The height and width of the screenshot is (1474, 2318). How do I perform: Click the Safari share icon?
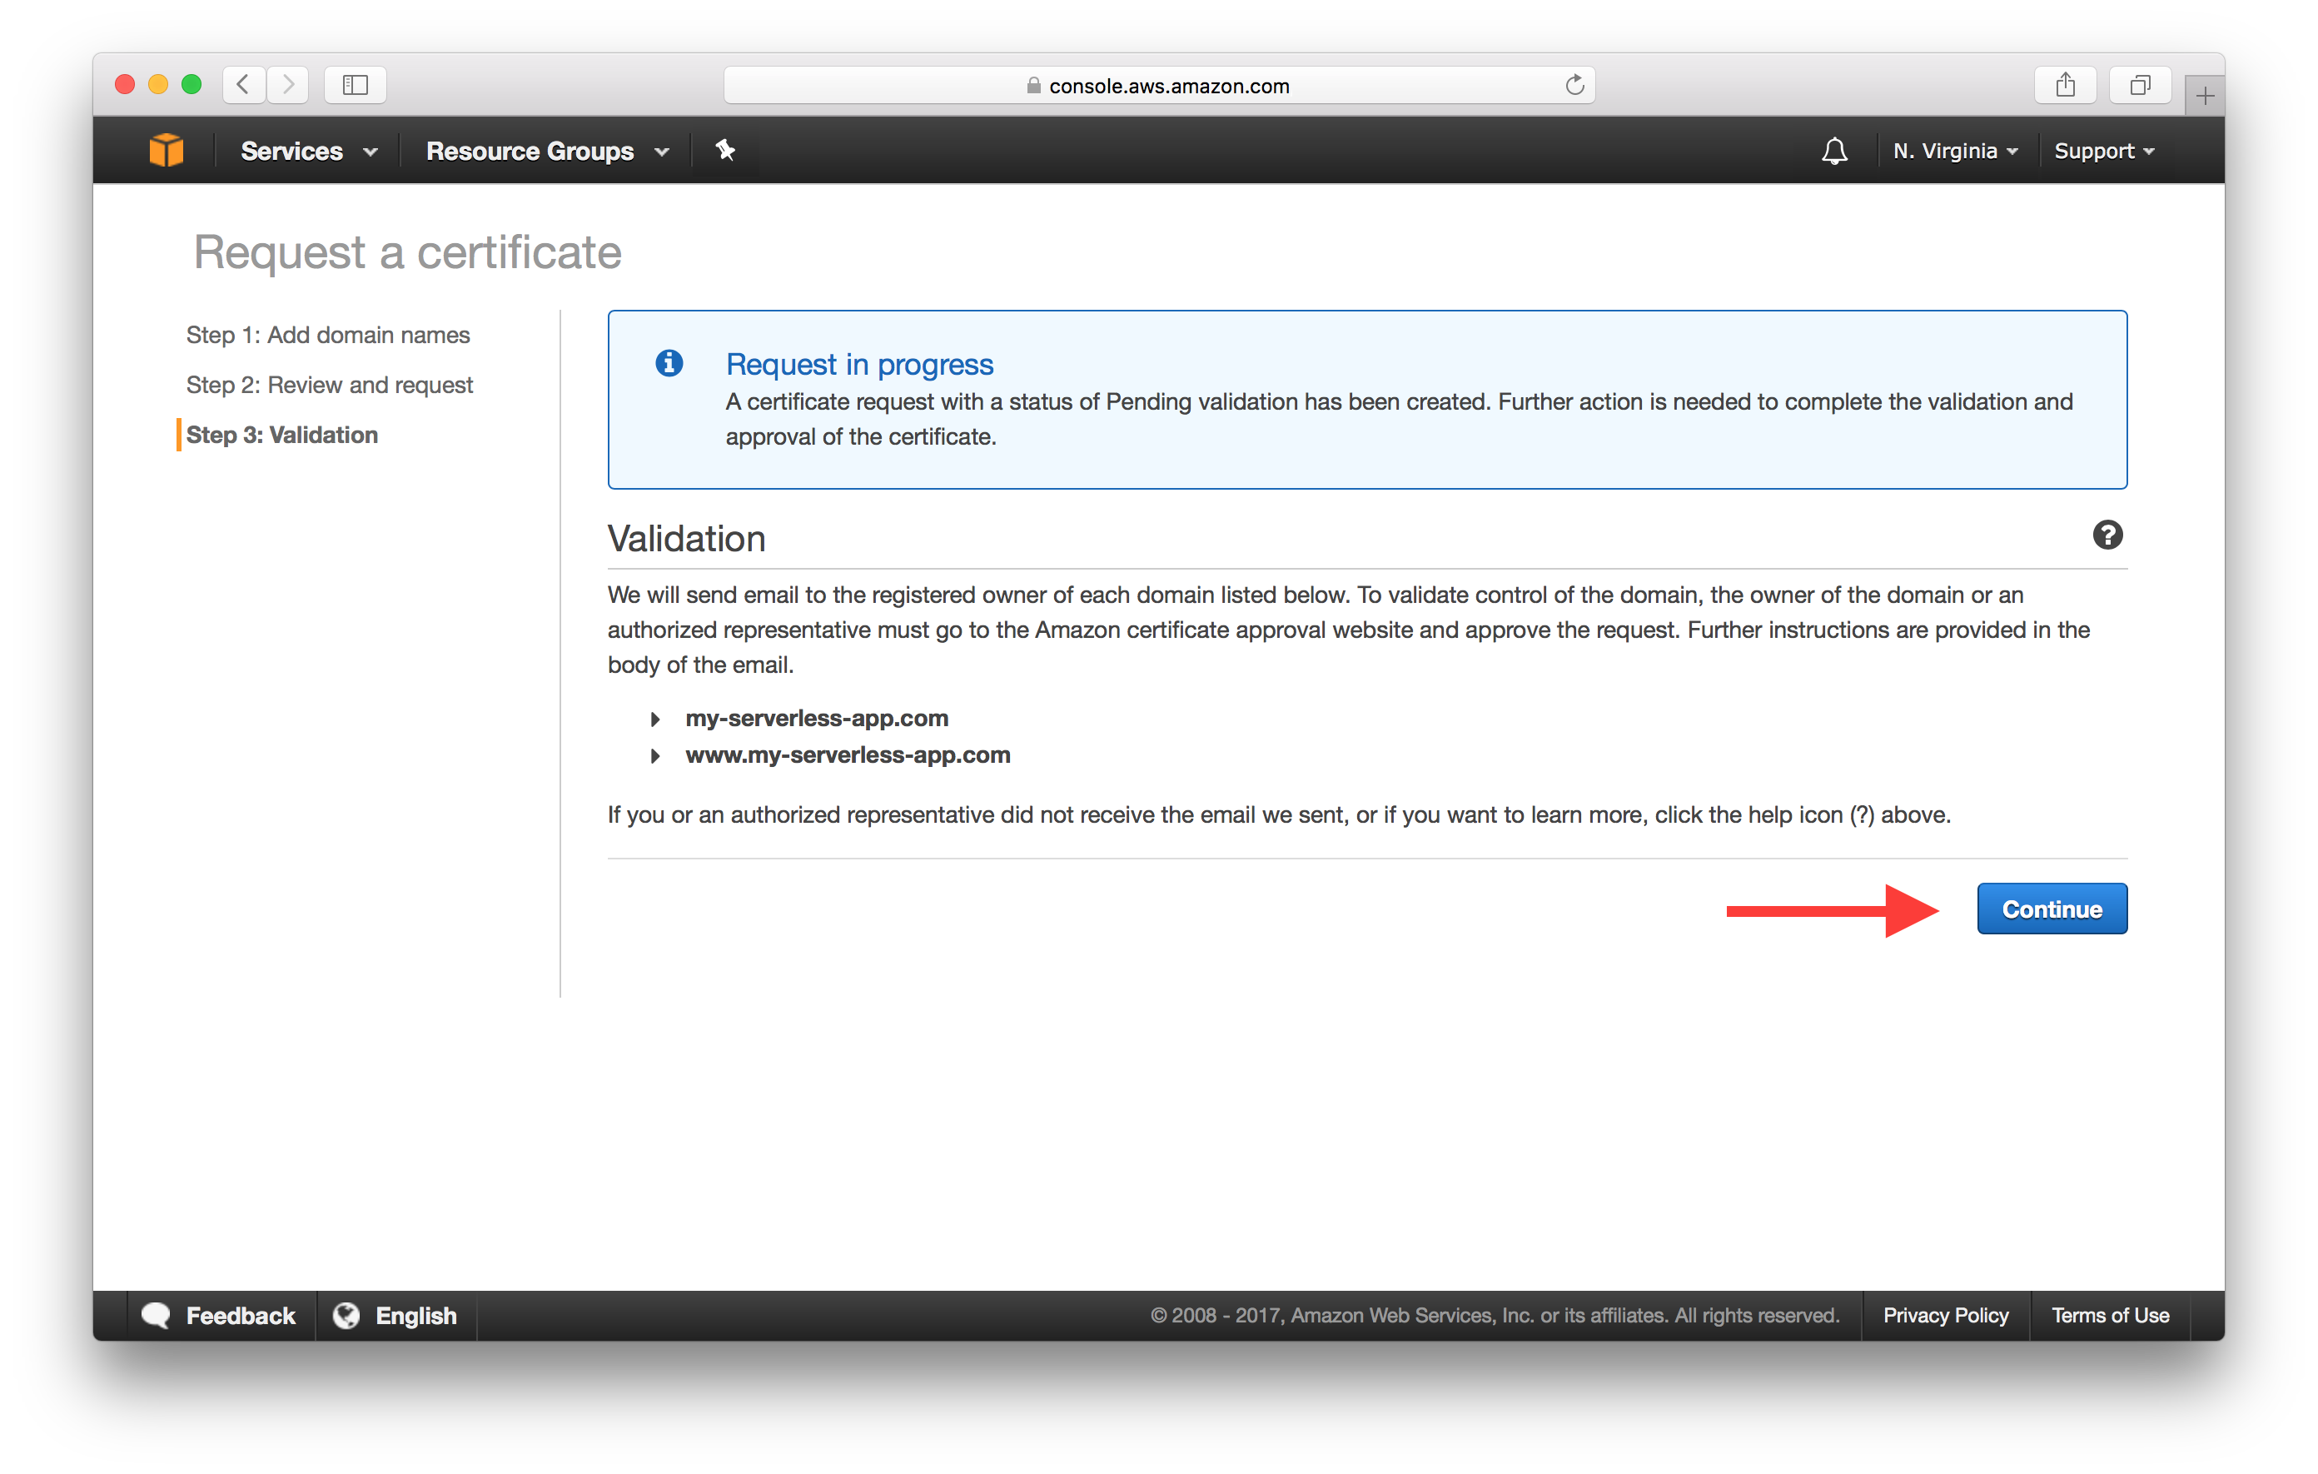coord(2065,86)
